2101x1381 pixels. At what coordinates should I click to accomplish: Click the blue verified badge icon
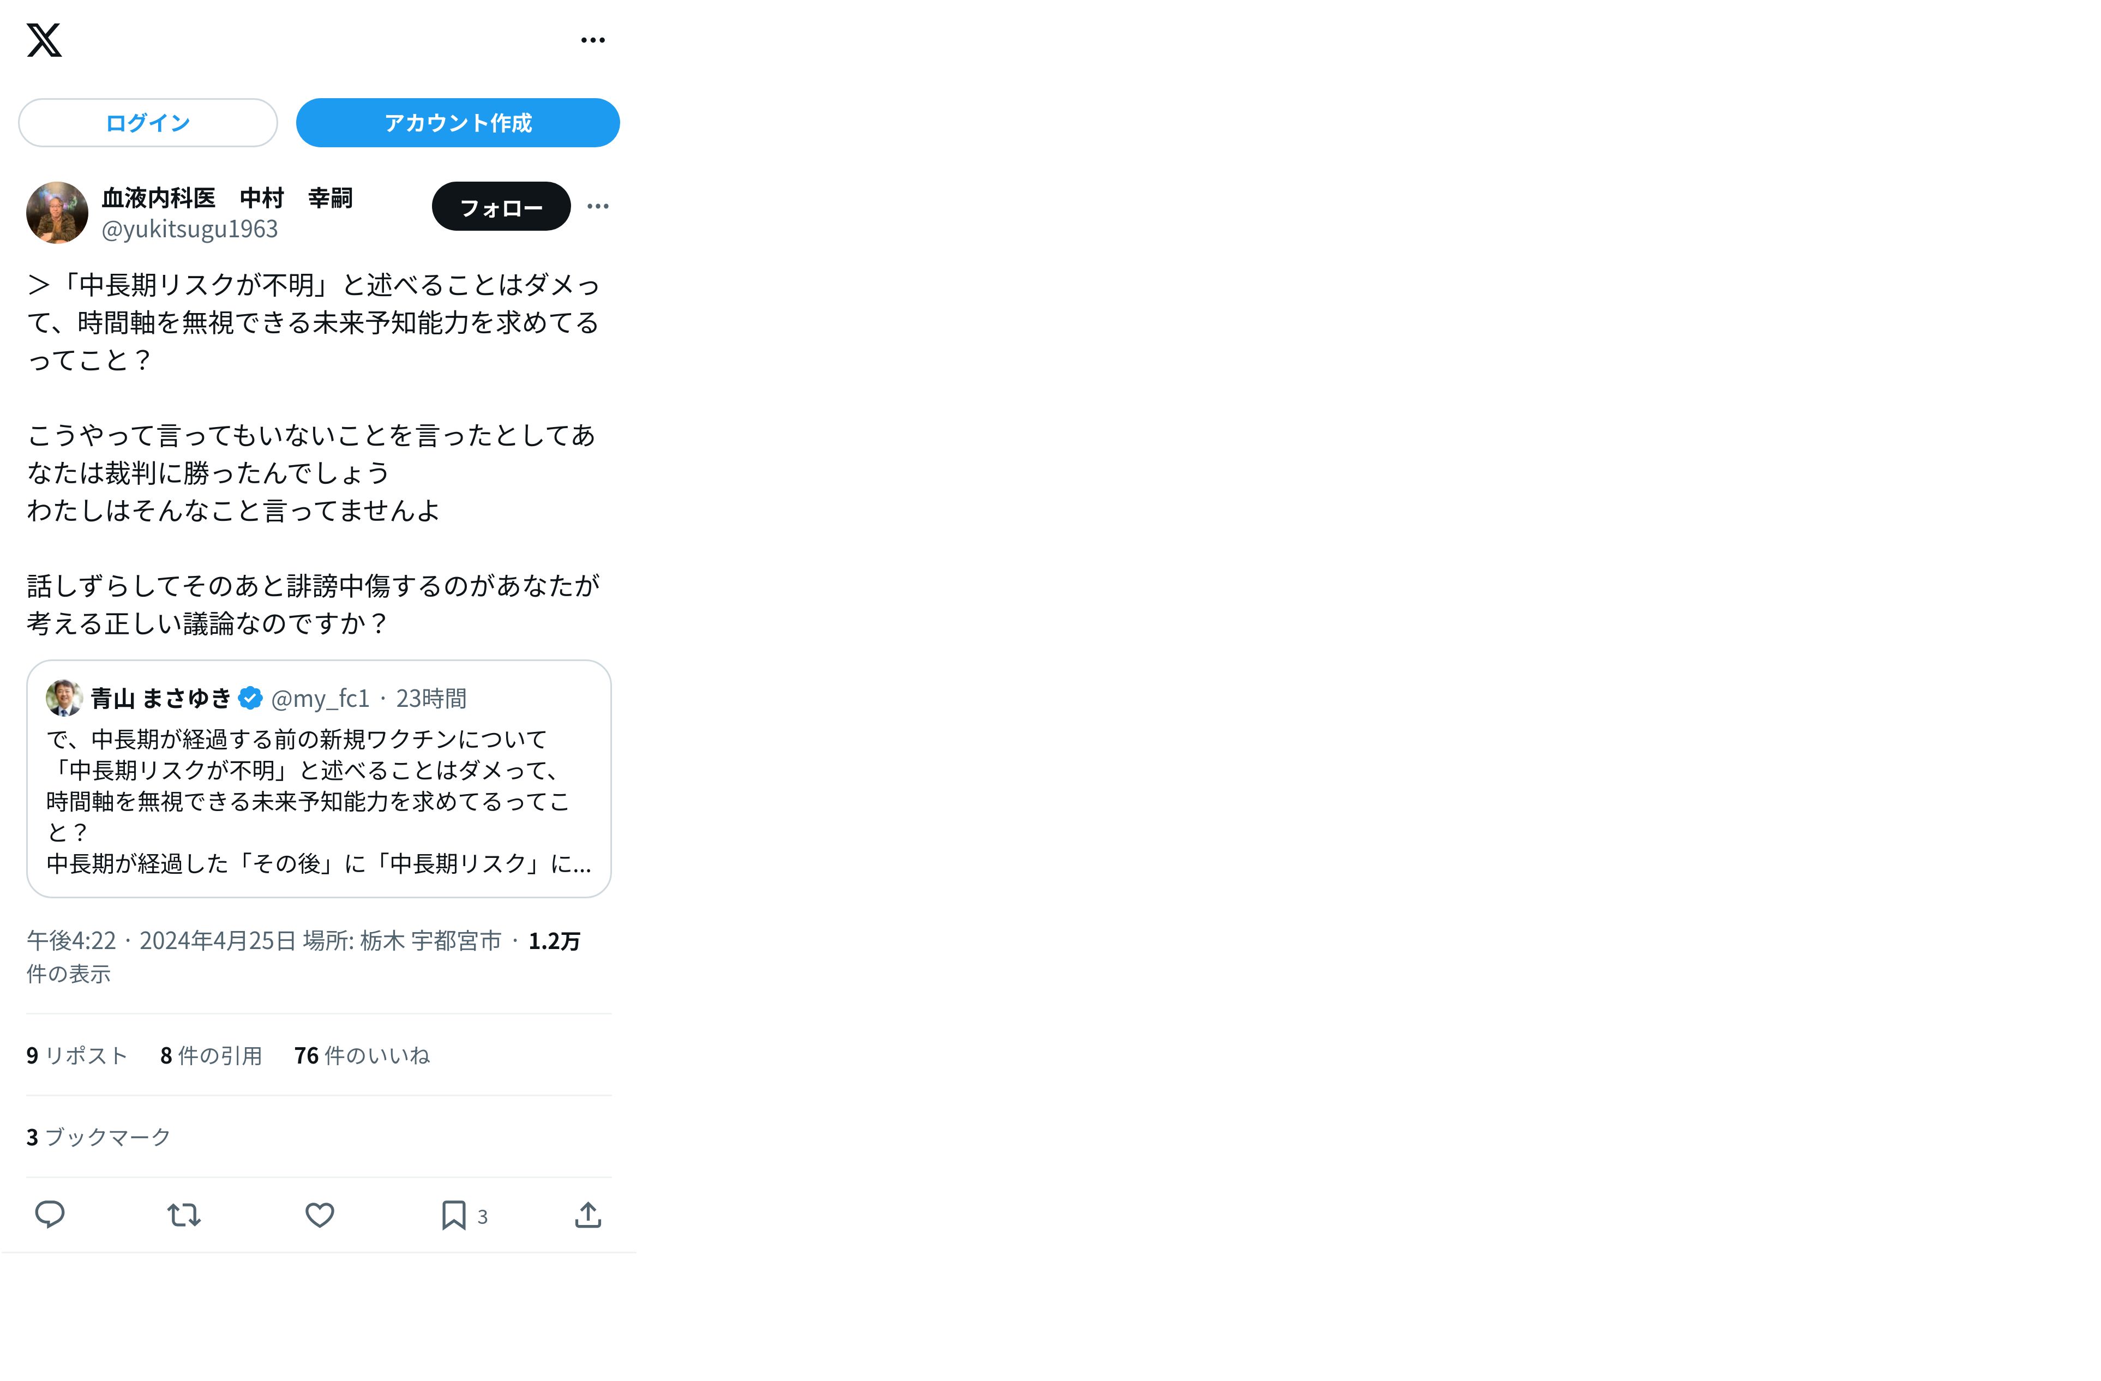coord(251,698)
